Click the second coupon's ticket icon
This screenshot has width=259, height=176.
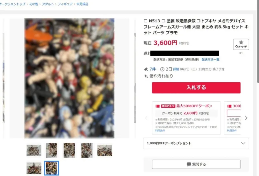[229, 106]
